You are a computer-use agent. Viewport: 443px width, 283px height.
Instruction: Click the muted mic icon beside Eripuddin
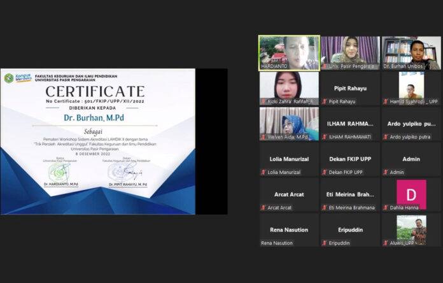click(x=325, y=243)
